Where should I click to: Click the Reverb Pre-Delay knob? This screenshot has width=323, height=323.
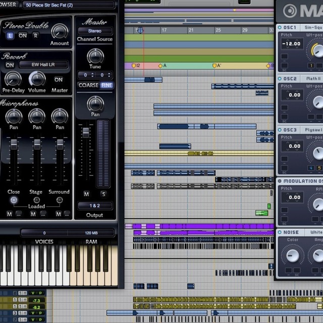[x=13, y=79]
